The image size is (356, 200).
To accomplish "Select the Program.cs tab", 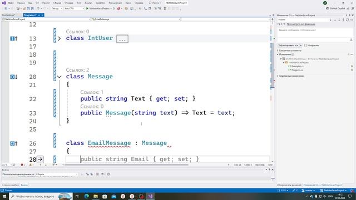I will tap(30, 15).
